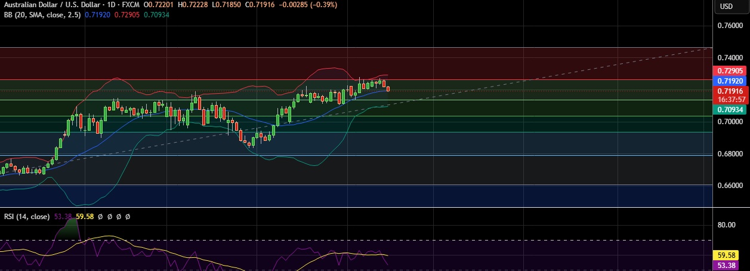Select the BB (20, SMA, close, 2.5) indicator legend
Screen dimensions: 750x271
pyautogui.click(x=40, y=14)
